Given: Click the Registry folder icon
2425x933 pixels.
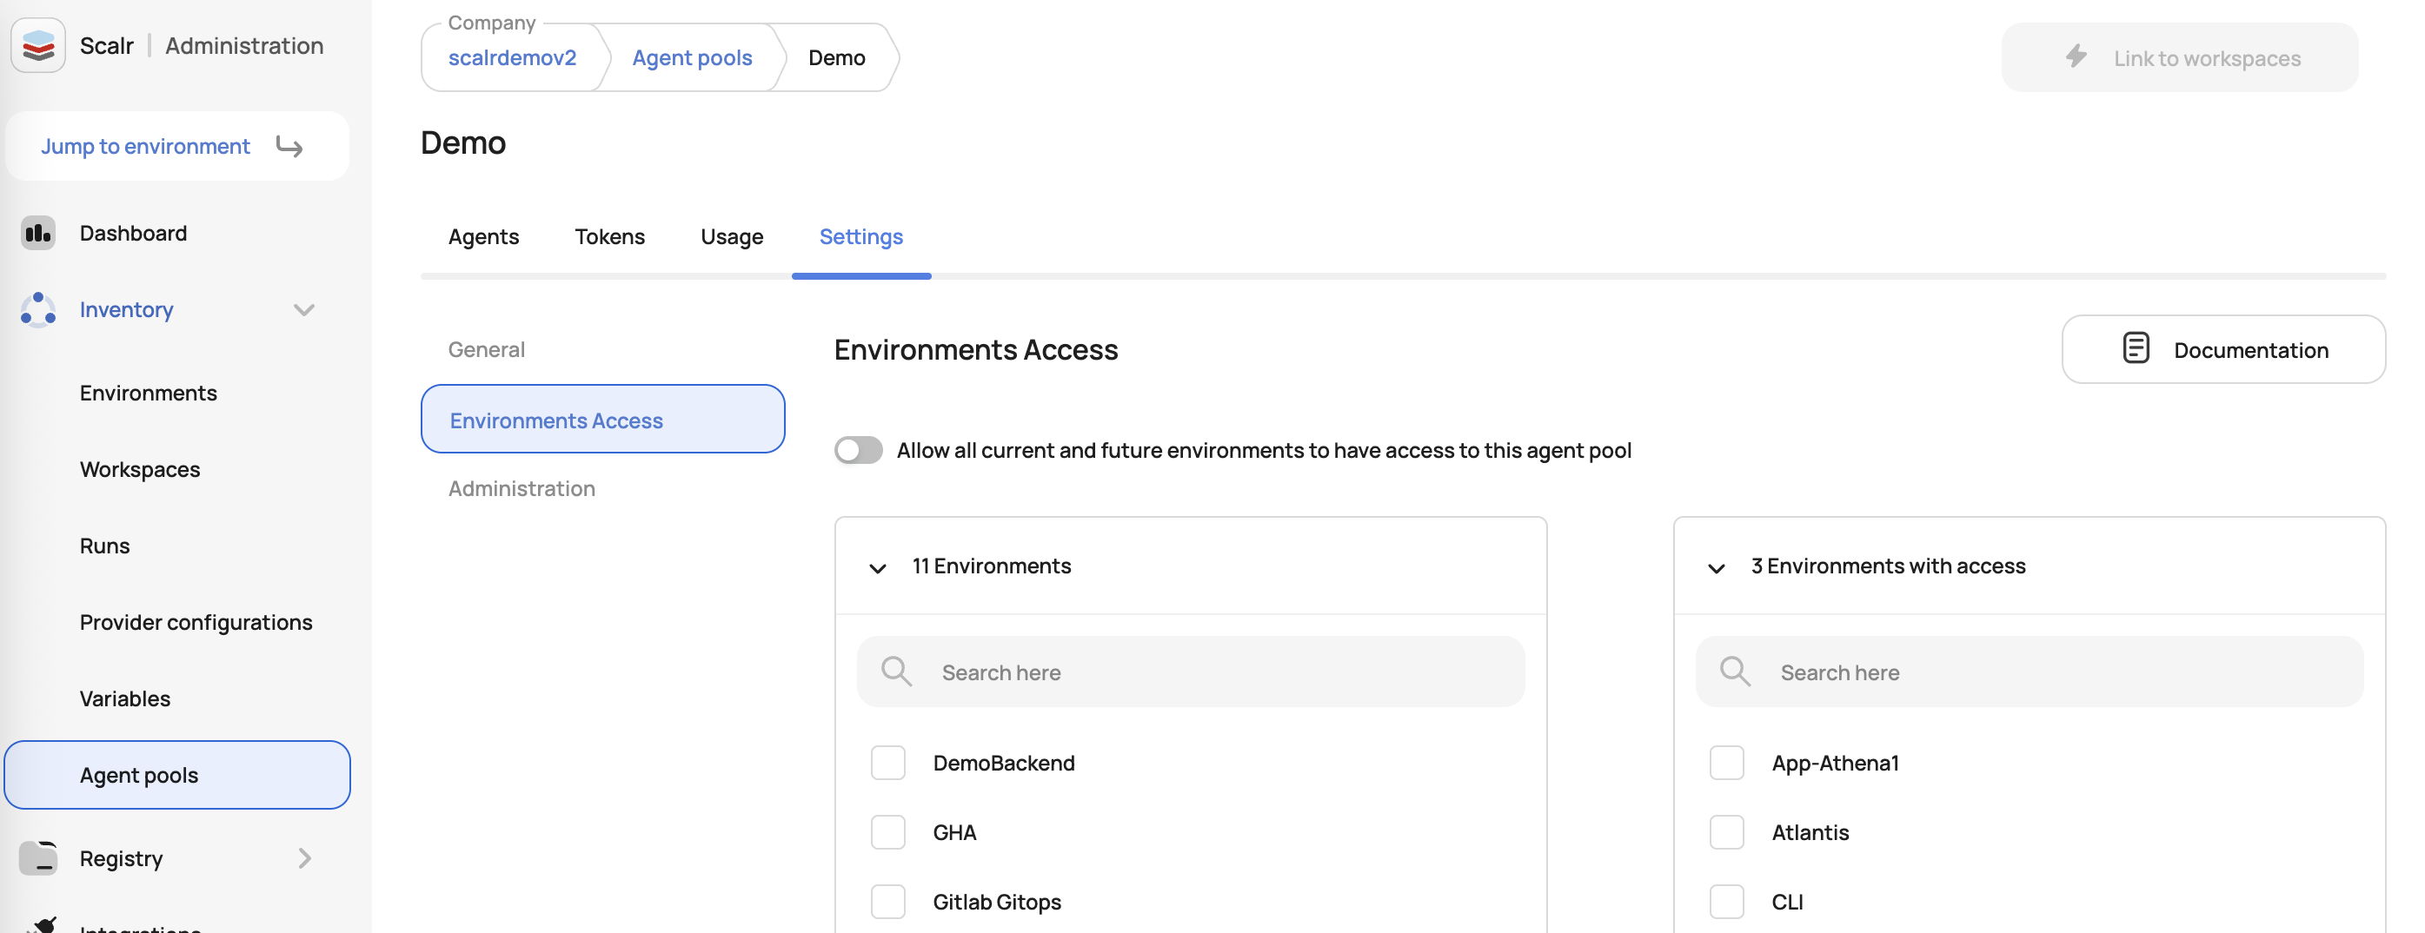Looking at the screenshot, I should (37, 857).
